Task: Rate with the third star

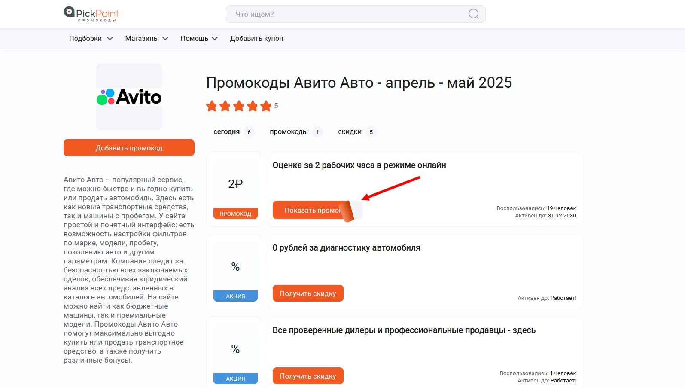Action: tap(239, 106)
